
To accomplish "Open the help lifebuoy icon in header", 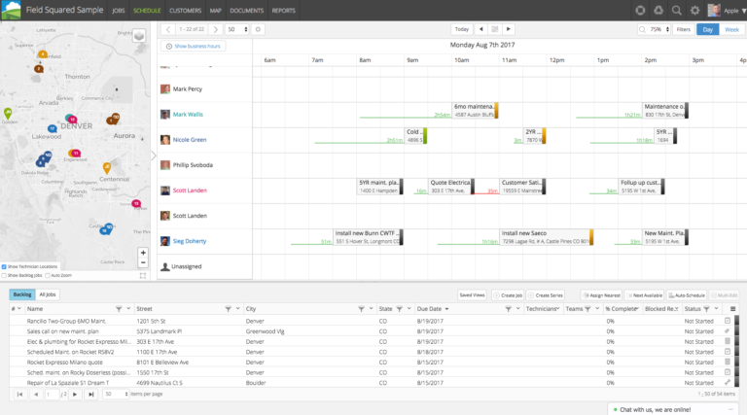I will tap(640, 10).
